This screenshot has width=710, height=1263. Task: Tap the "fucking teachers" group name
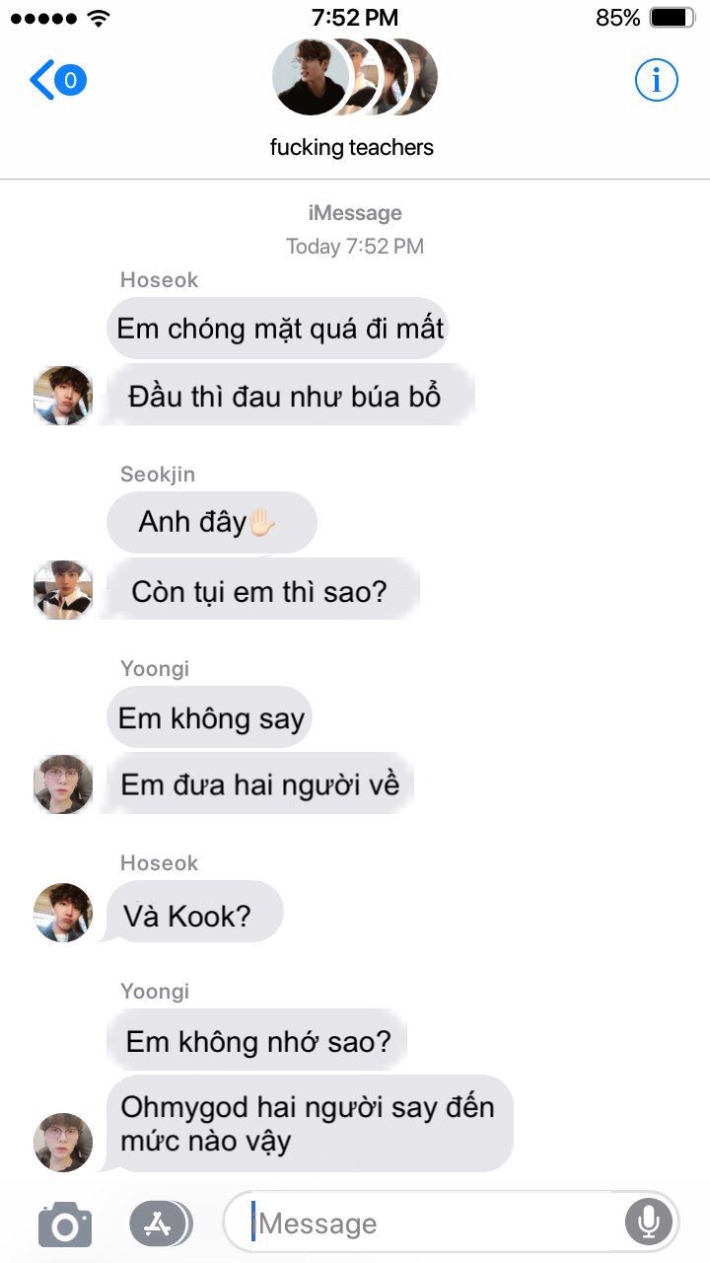pos(352,148)
